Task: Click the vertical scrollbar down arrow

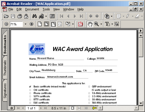Action: tap(141, 103)
